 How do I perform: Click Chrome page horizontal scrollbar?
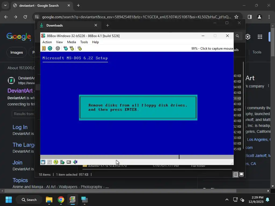(120, 191)
